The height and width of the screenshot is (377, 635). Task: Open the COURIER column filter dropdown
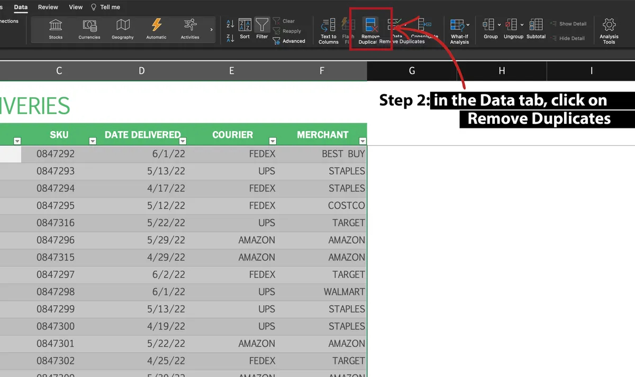[273, 141]
